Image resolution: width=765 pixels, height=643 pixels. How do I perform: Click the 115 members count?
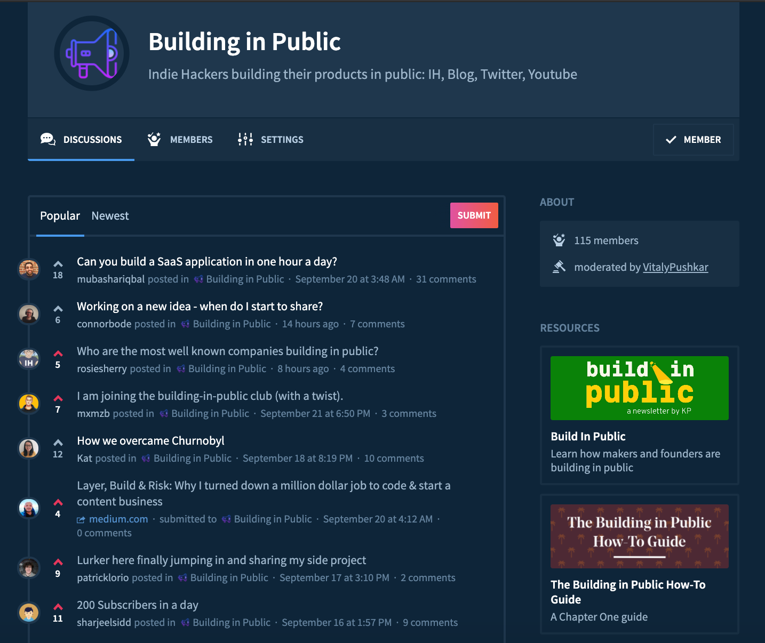click(x=606, y=240)
